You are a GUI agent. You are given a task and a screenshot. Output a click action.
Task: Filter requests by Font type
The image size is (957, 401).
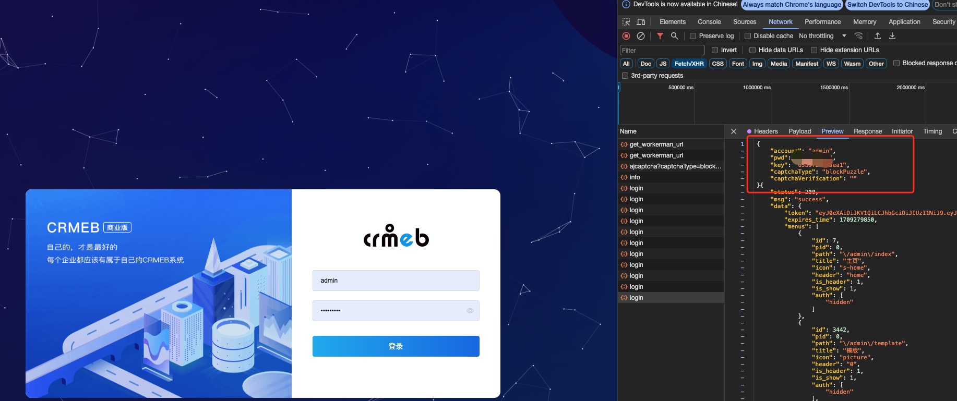pos(738,64)
